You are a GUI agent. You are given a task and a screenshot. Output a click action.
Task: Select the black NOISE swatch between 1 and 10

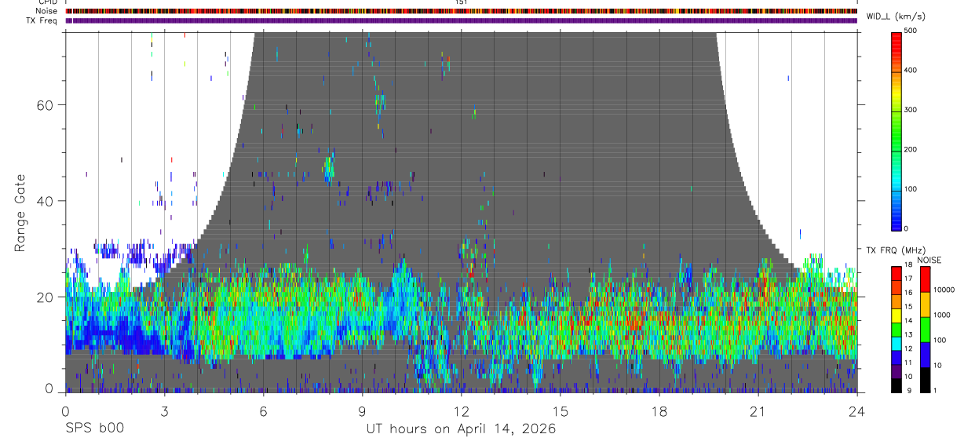coord(926,380)
